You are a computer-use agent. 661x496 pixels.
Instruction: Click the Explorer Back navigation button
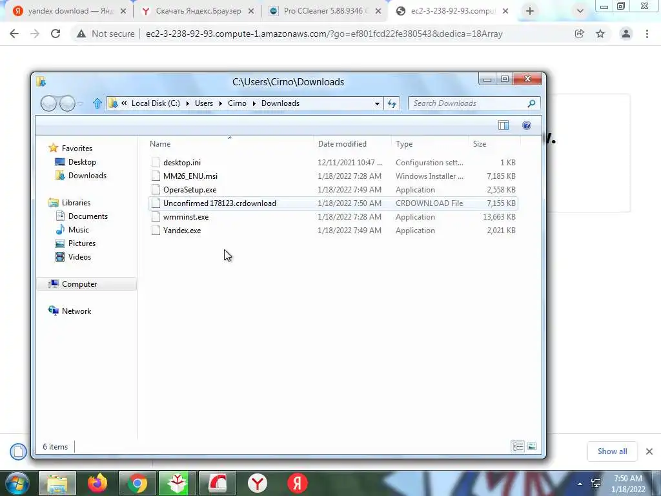(x=48, y=103)
